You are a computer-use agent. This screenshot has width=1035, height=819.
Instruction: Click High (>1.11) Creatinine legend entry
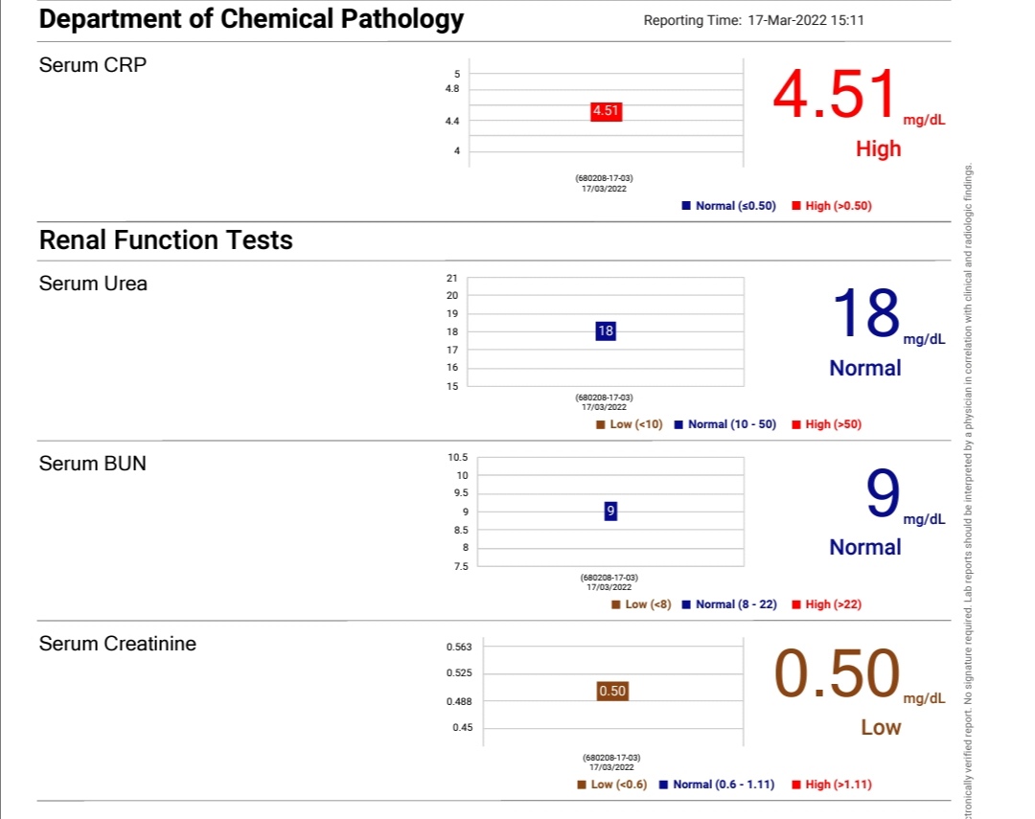(832, 785)
